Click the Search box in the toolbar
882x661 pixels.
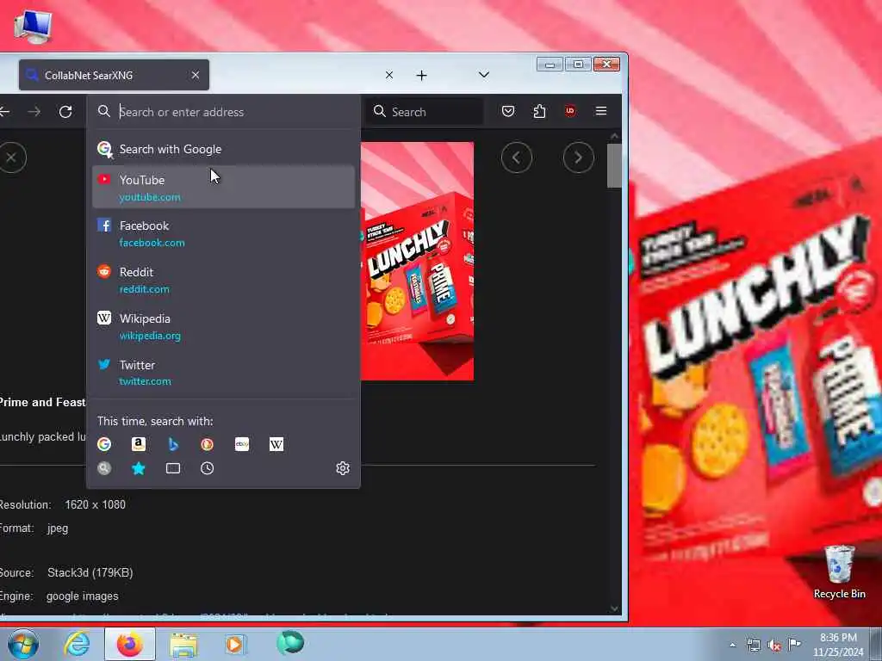(x=425, y=111)
